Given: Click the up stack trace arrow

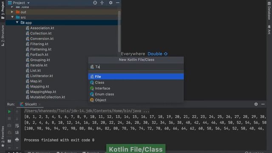Looking at the screenshot, I should [x=17, y=112].
